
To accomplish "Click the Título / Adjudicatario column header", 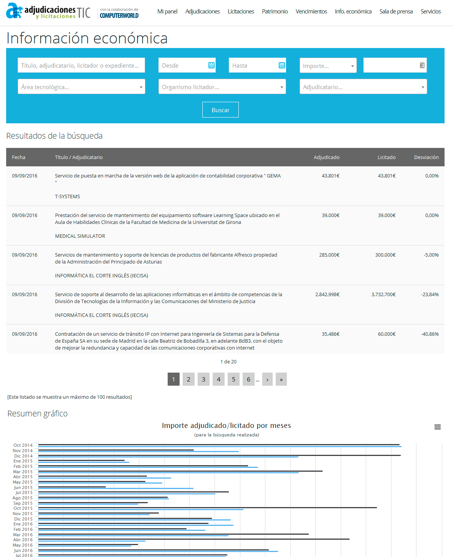I will coord(79,157).
